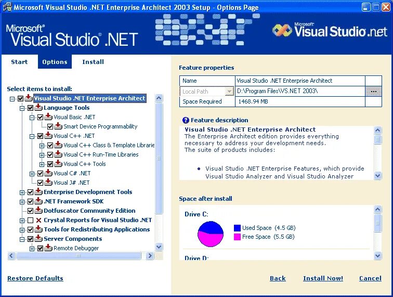Click the Space after install scroll down arrow
The height and width of the screenshot is (297, 393).
point(378,255)
